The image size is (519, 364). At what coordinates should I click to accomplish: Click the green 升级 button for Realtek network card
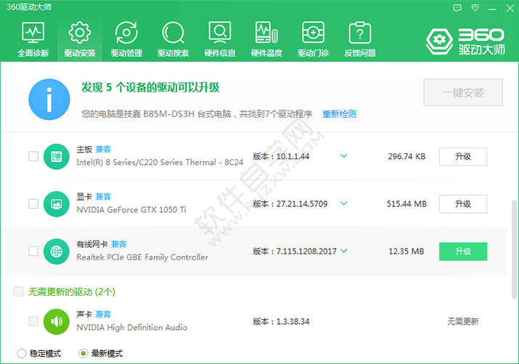462,251
